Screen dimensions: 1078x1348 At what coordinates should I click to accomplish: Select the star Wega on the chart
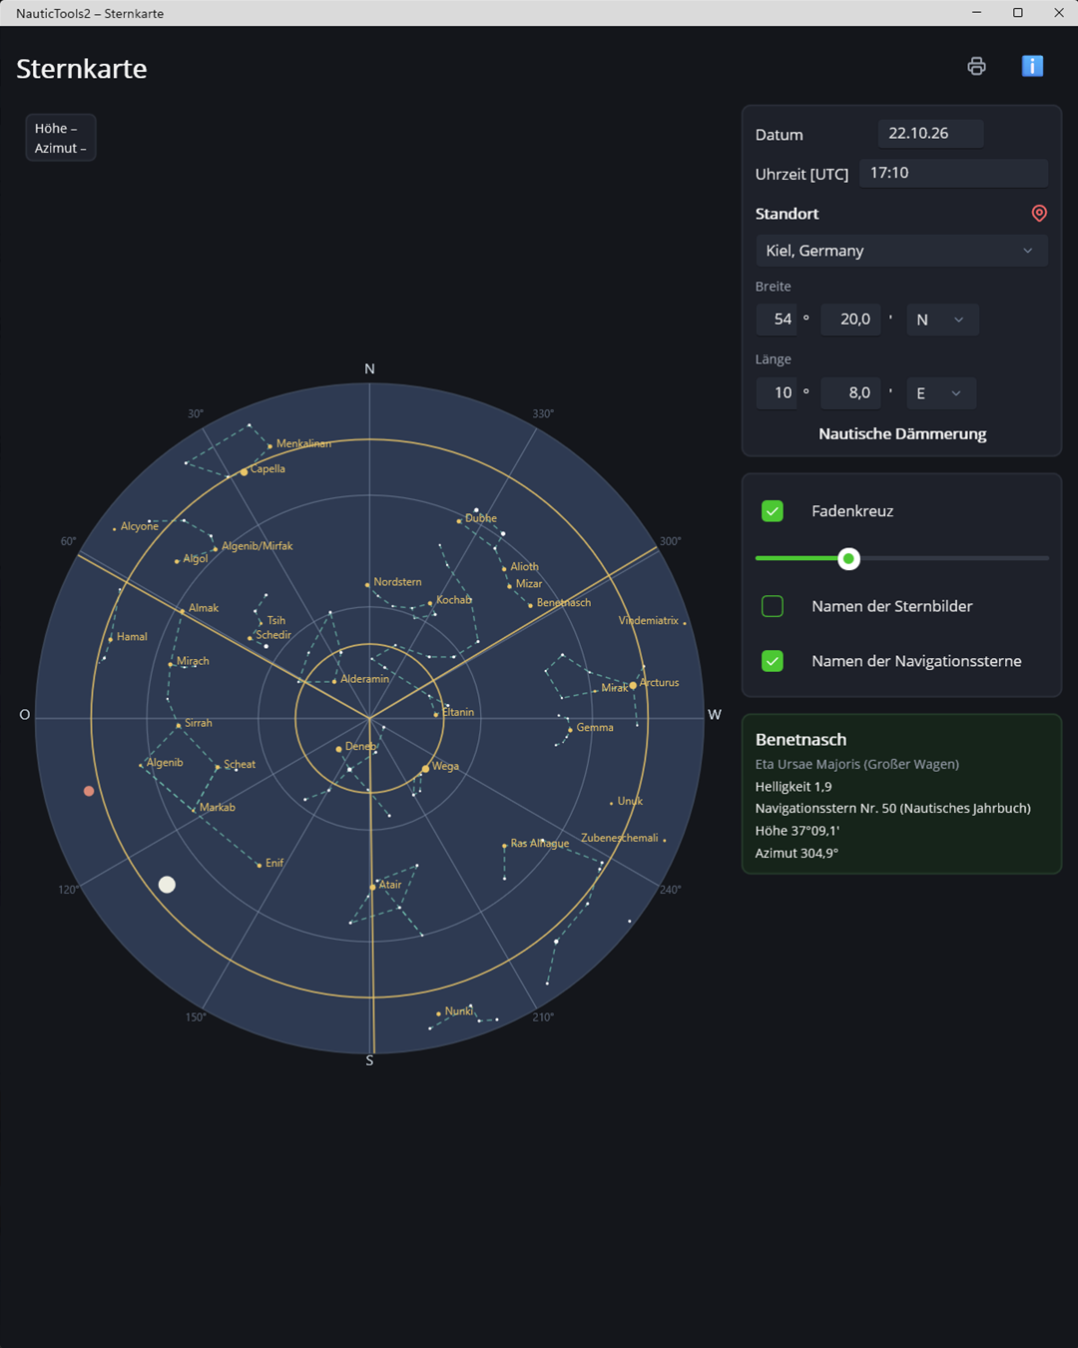425,769
